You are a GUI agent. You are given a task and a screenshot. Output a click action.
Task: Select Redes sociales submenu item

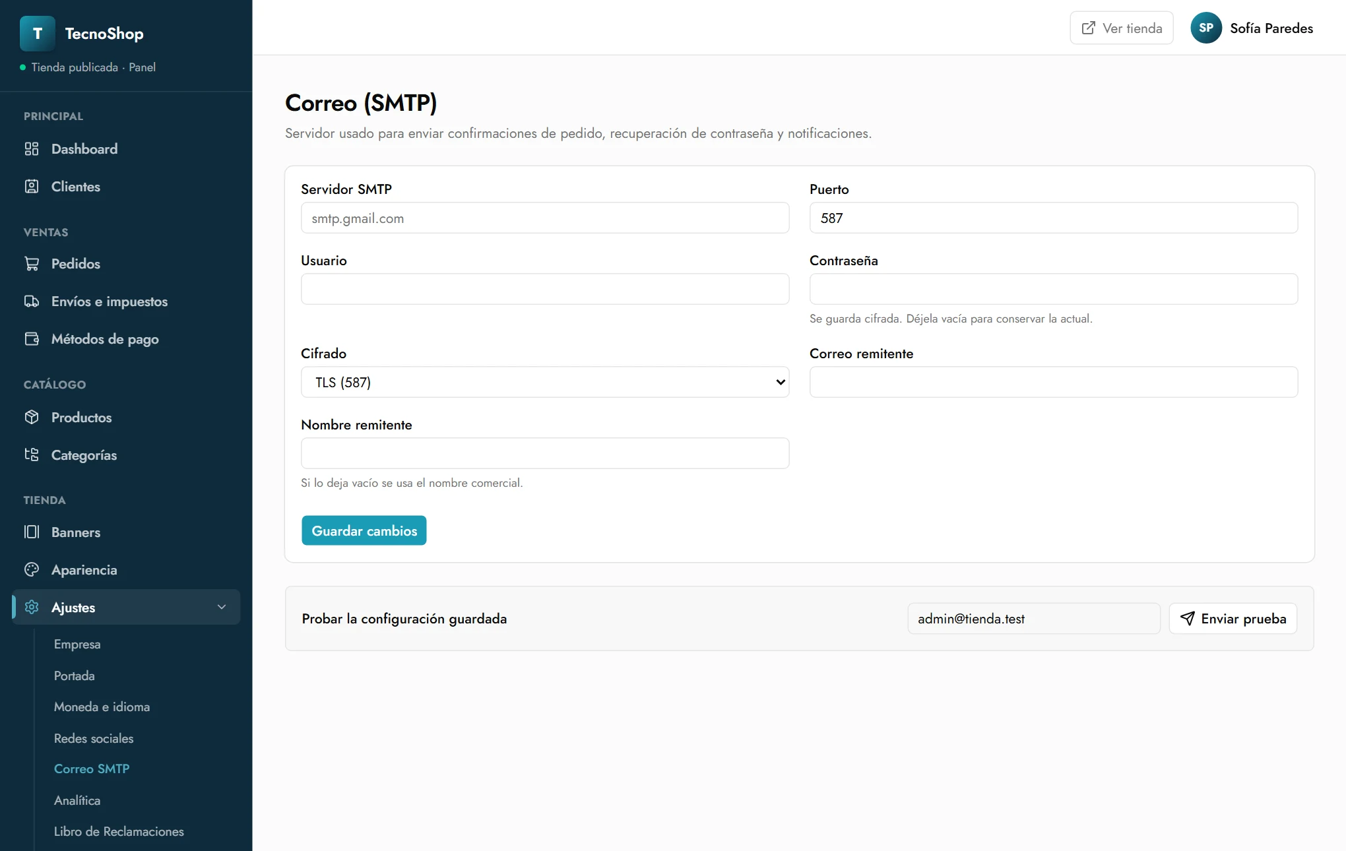(94, 739)
